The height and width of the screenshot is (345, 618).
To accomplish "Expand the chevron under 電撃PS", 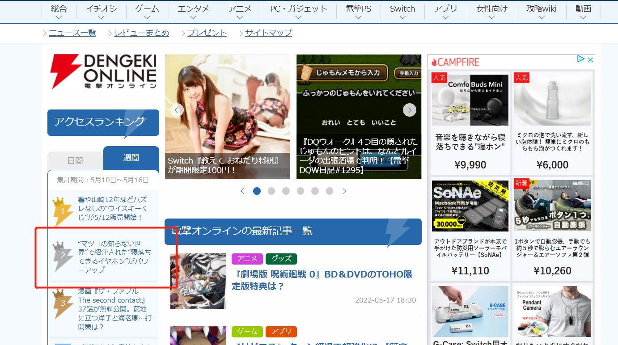I will pyautogui.click(x=359, y=18).
